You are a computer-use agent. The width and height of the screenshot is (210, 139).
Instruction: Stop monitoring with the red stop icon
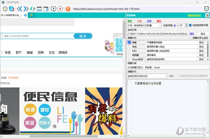pos(60,9)
